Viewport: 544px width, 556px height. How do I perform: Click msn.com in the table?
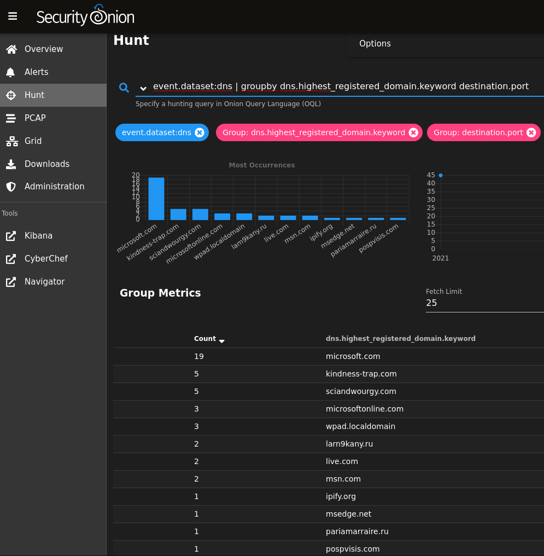(x=343, y=479)
